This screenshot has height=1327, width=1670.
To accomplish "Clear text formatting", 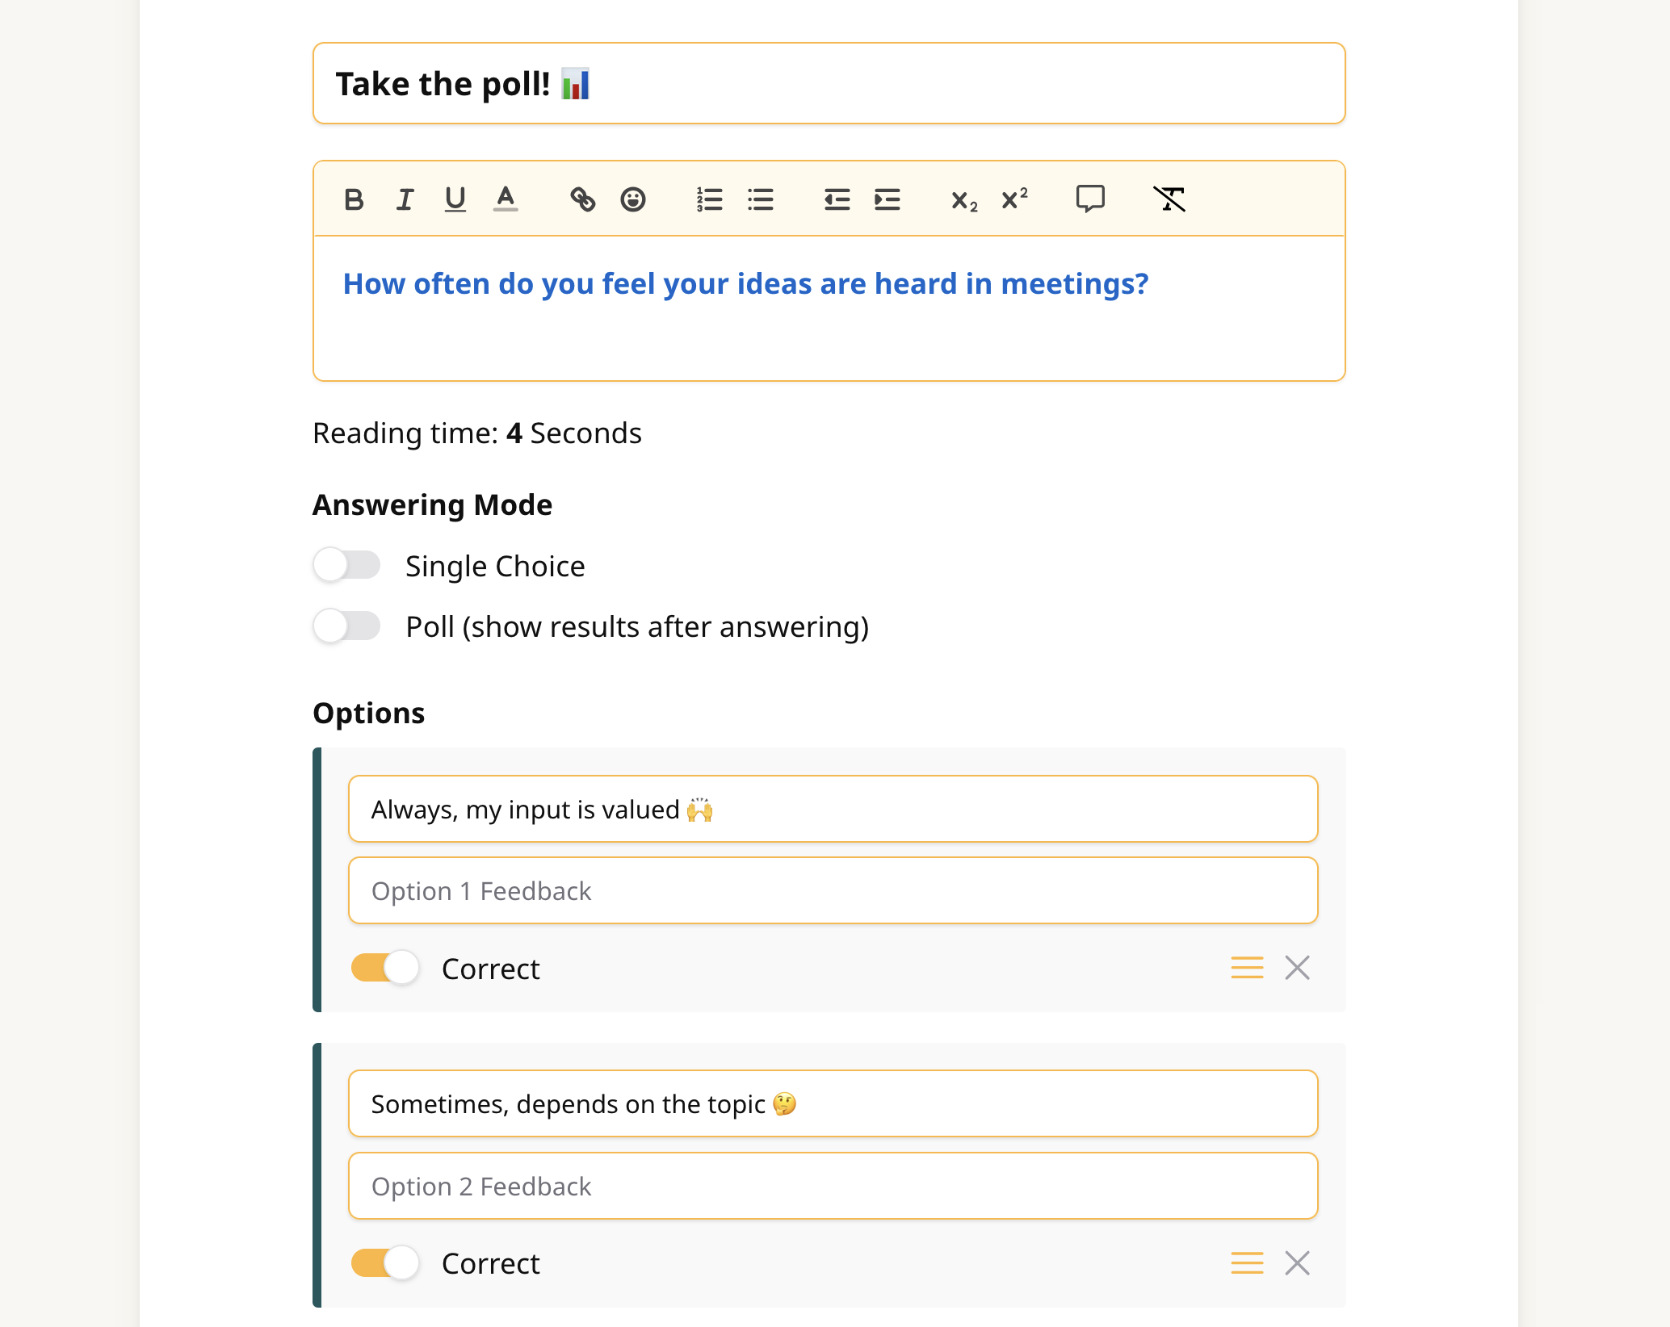I will [x=1169, y=199].
